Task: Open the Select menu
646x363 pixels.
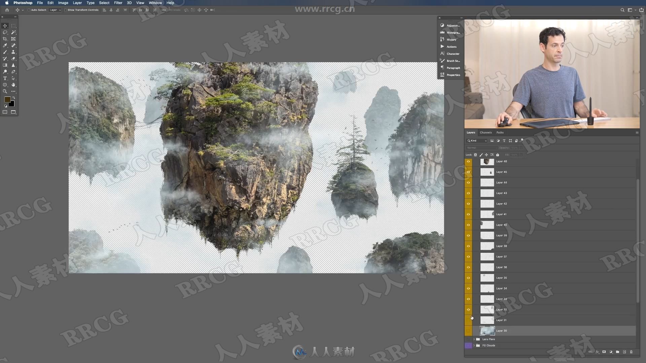Action: click(x=104, y=3)
